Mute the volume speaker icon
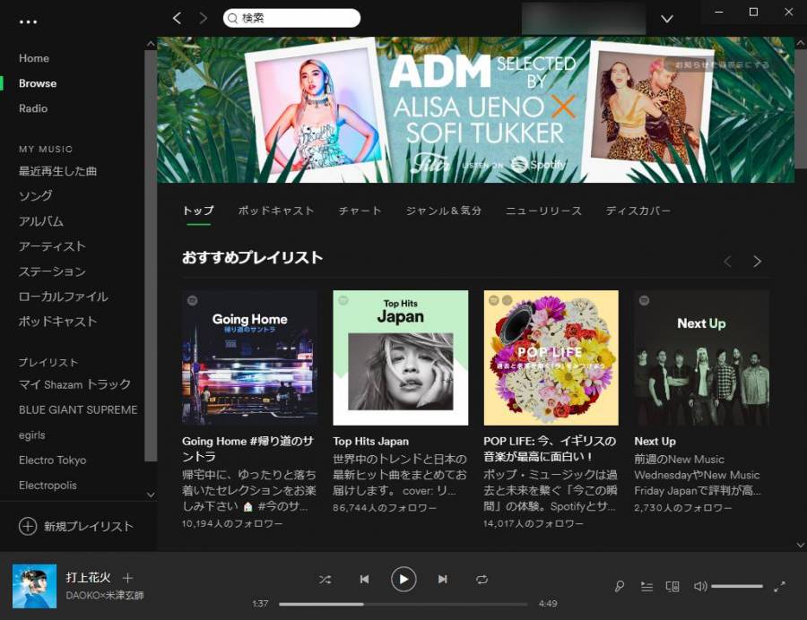The image size is (807, 620). tap(700, 586)
